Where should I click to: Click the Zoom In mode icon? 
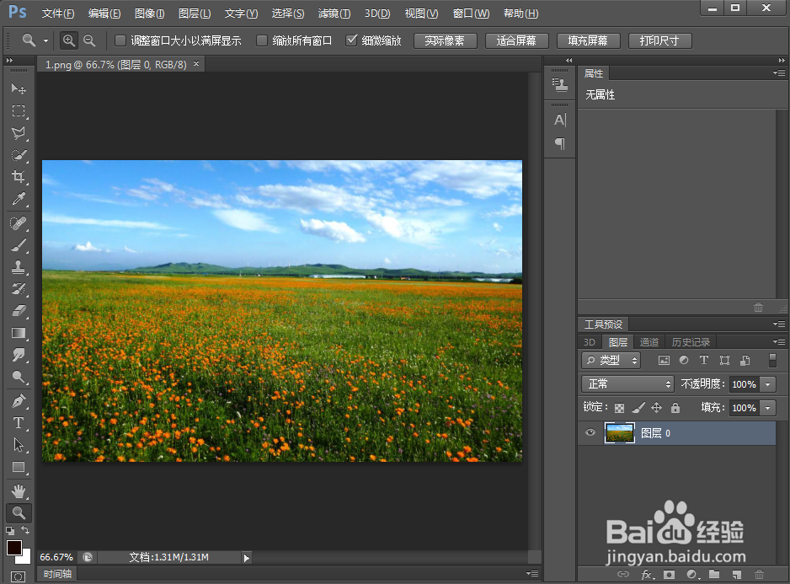[69, 40]
